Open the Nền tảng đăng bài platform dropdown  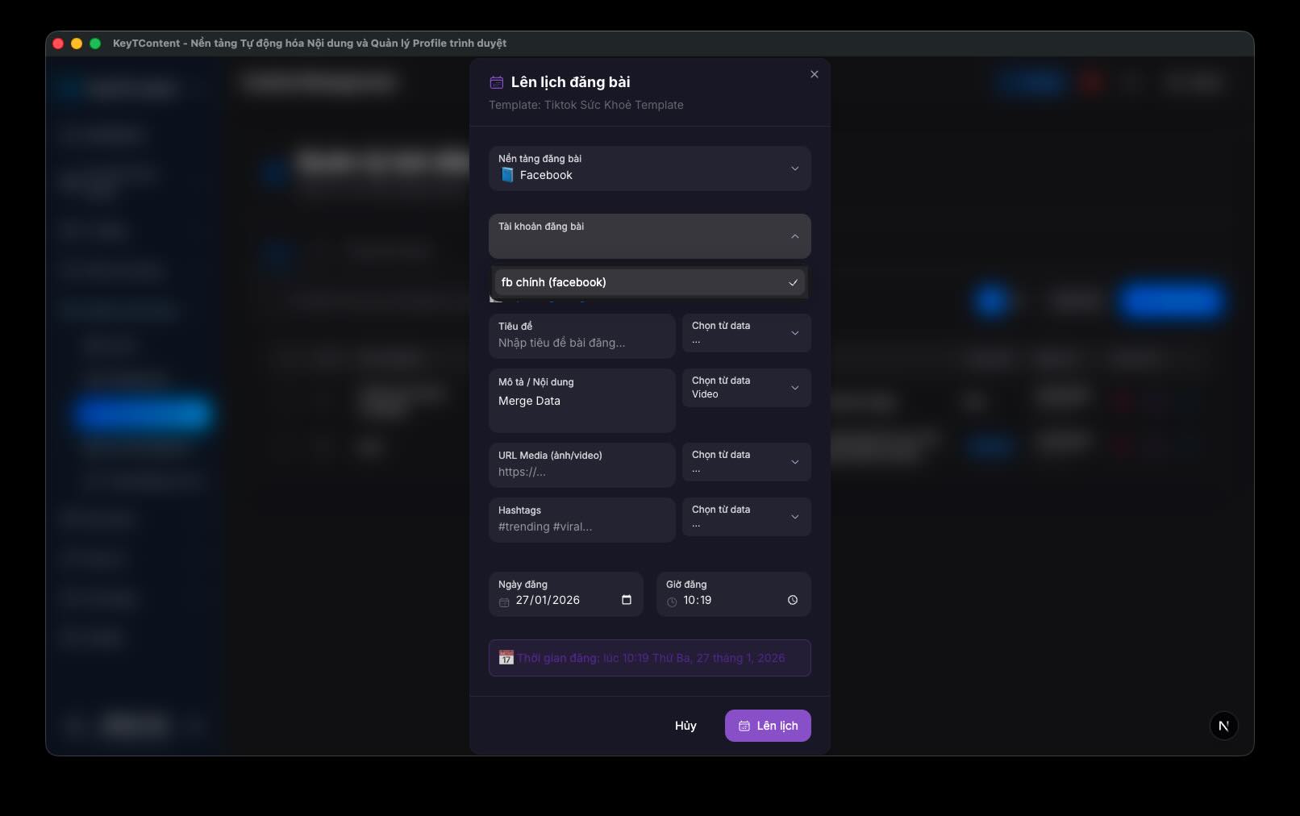649,169
